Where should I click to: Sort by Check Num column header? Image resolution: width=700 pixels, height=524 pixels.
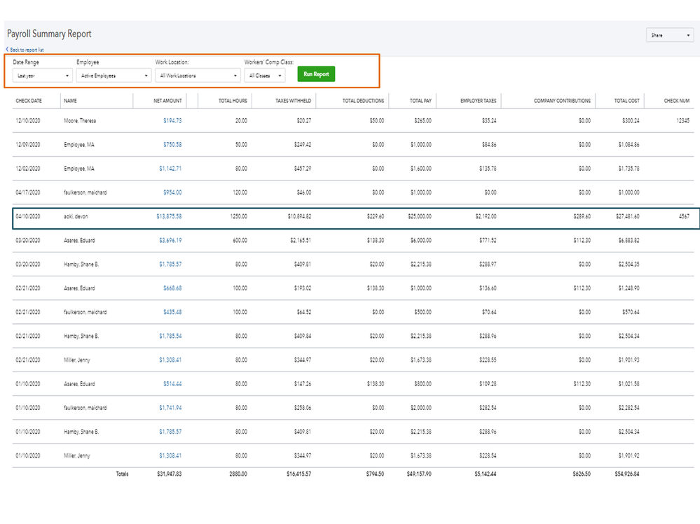click(676, 101)
